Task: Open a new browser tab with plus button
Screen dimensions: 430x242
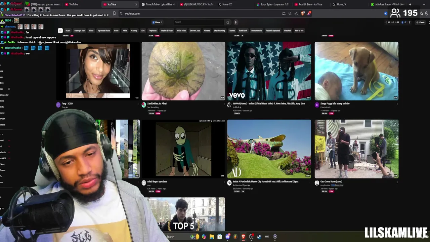Action: tap(410, 4)
